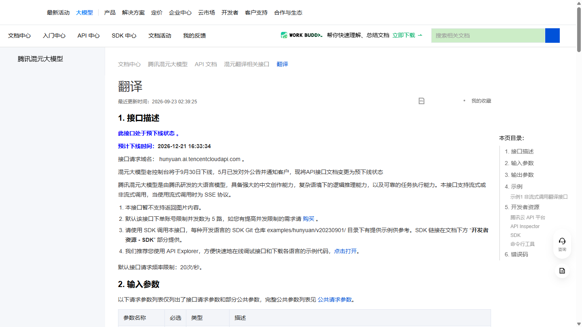Jump to 示例1 非流式调用翻译接口
The image size is (582, 327).
coord(539,197)
